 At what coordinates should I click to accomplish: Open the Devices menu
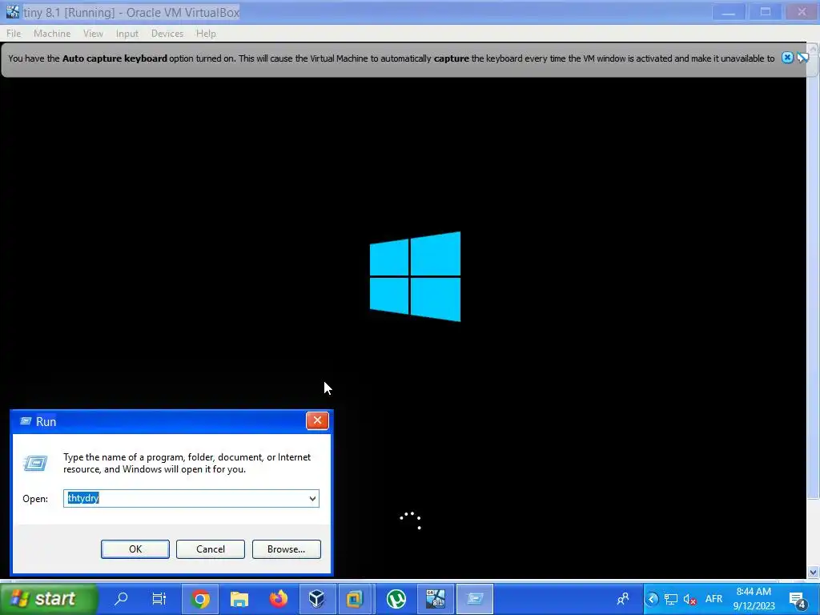[x=167, y=34]
